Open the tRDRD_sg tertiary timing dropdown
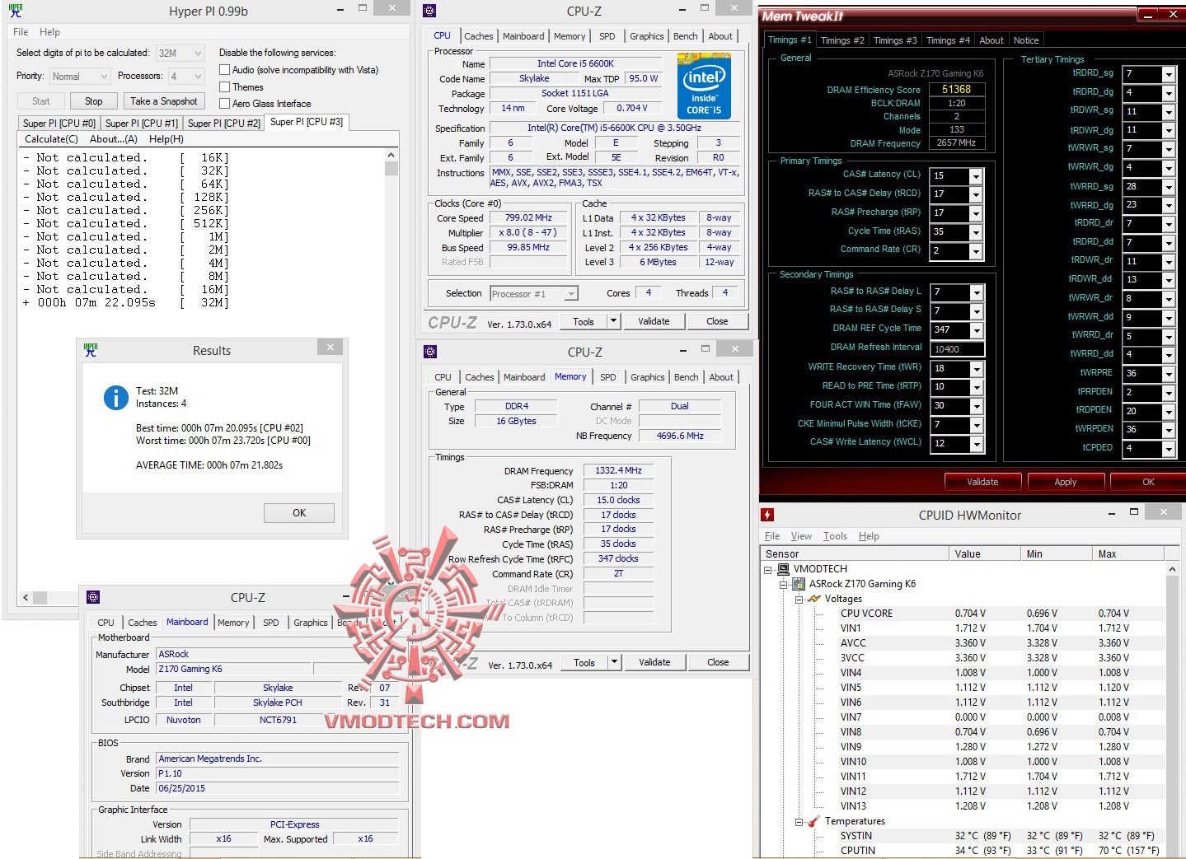1186x859 pixels. tap(1168, 74)
